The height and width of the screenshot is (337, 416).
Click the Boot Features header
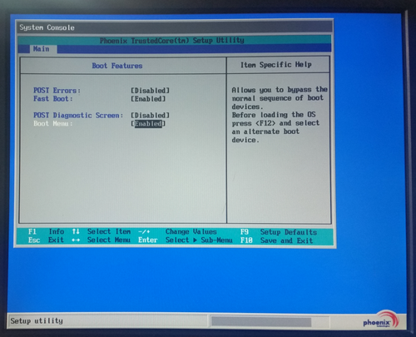[x=117, y=66]
